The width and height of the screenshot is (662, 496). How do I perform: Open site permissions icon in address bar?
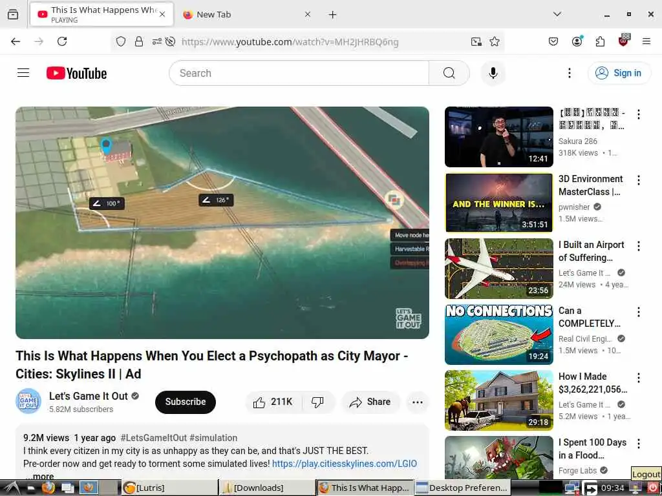coord(157,41)
